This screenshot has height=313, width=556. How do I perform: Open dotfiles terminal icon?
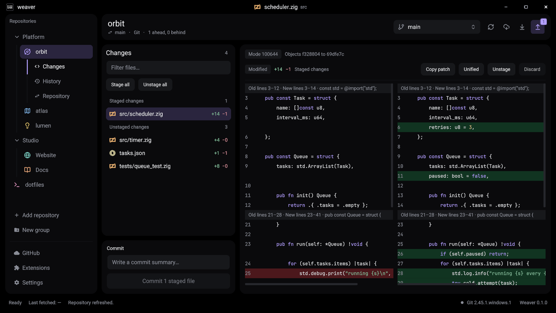[17, 185]
